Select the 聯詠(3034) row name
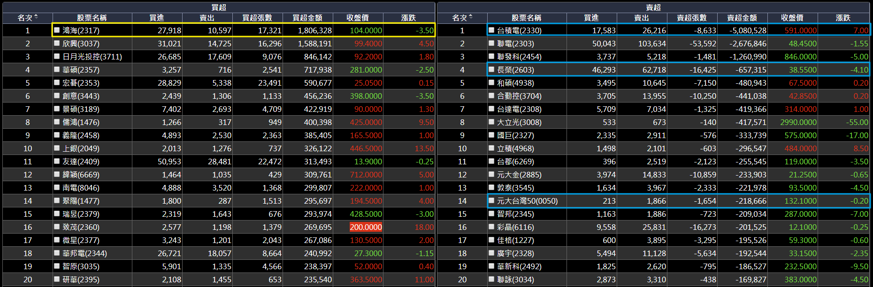The image size is (873, 287). (x=515, y=280)
